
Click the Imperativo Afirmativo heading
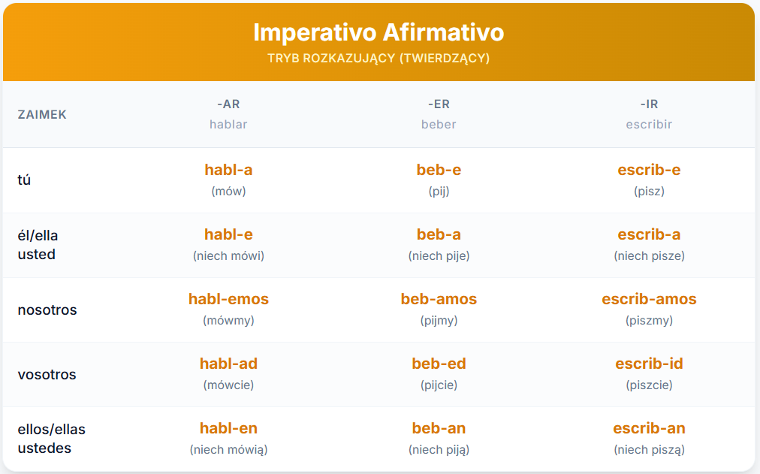click(x=378, y=32)
